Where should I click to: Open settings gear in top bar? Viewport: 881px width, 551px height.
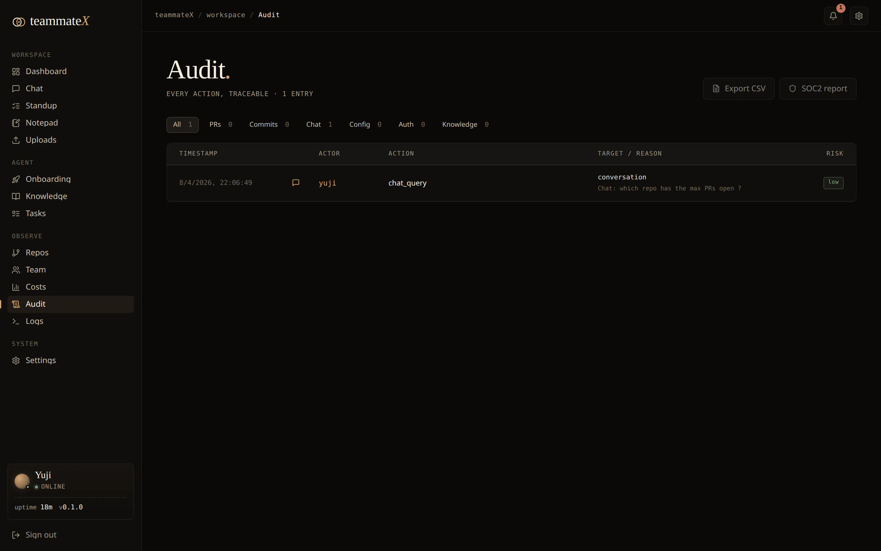point(859,16)
